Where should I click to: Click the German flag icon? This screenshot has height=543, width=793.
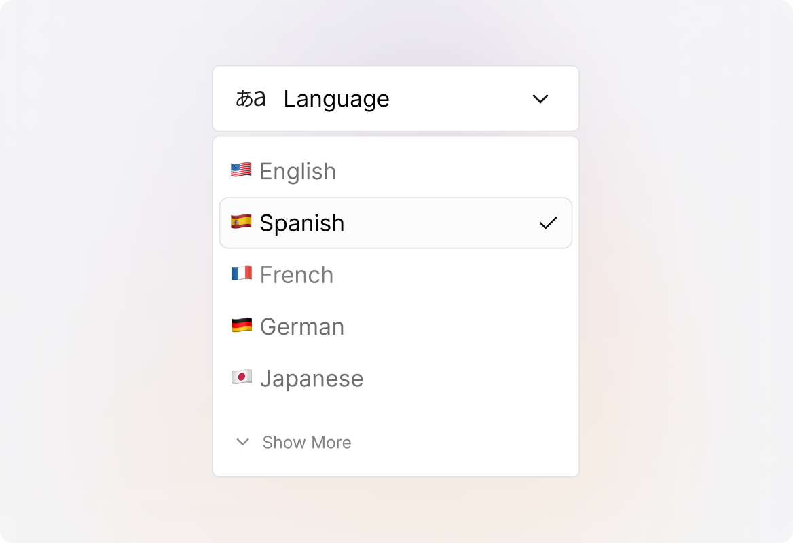coord(241,325)
